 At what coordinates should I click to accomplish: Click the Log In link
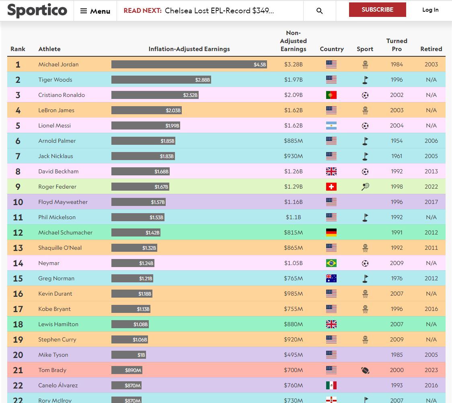430,10
